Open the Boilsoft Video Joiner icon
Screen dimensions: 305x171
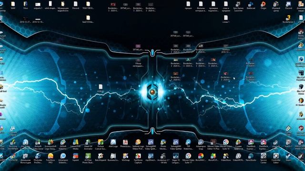pyautogui.click(x=38, y=144)
